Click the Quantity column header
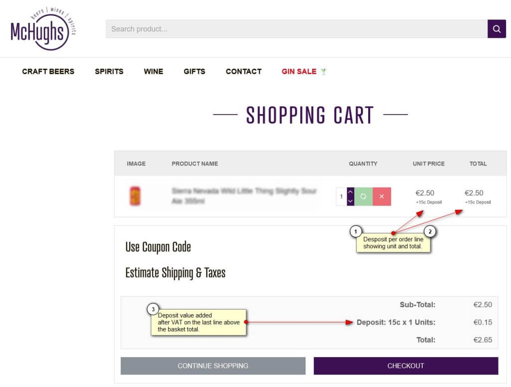The height and width of the screenshot is (387, 511). (x=363, y=164)
